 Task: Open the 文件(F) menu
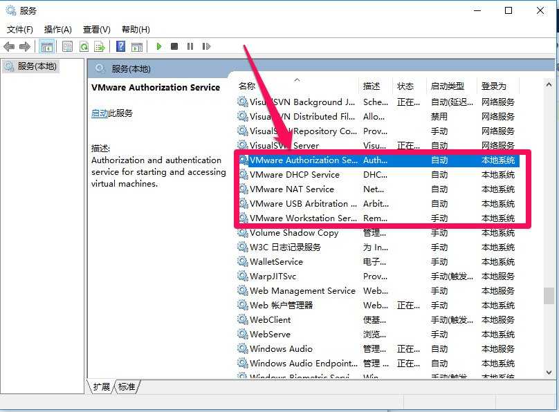point(20,30)
